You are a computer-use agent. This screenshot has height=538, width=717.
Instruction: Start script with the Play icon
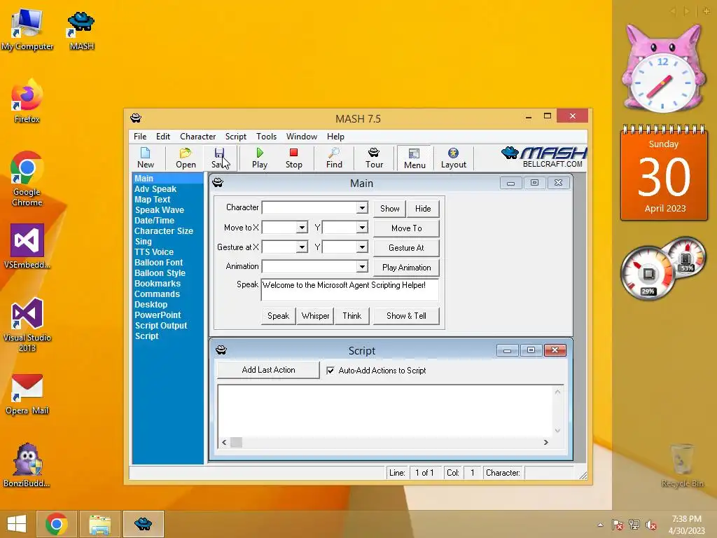click(260, 158)
